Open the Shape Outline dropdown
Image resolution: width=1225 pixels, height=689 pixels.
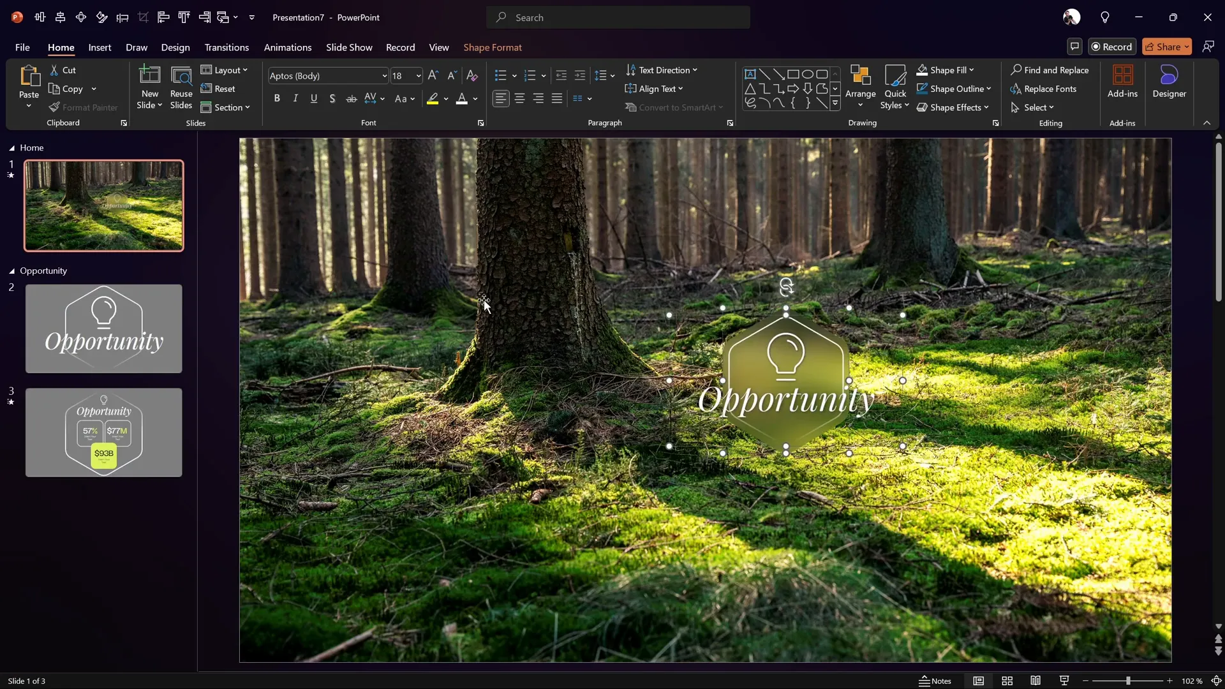click(x=954, y=89)
